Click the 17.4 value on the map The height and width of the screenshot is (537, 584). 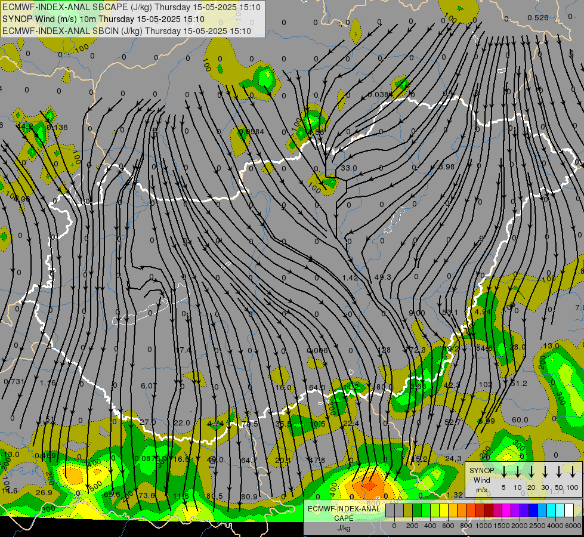point(183,350)
